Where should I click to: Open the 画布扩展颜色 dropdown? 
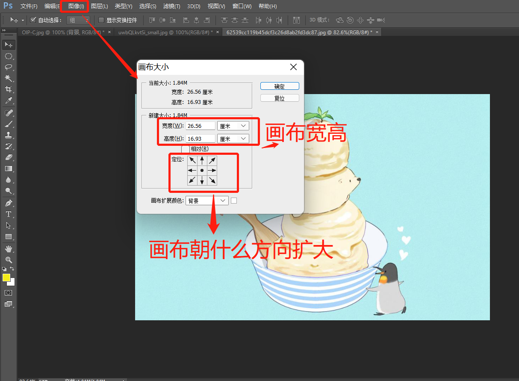pyautogui.click(x=207, y=201)
